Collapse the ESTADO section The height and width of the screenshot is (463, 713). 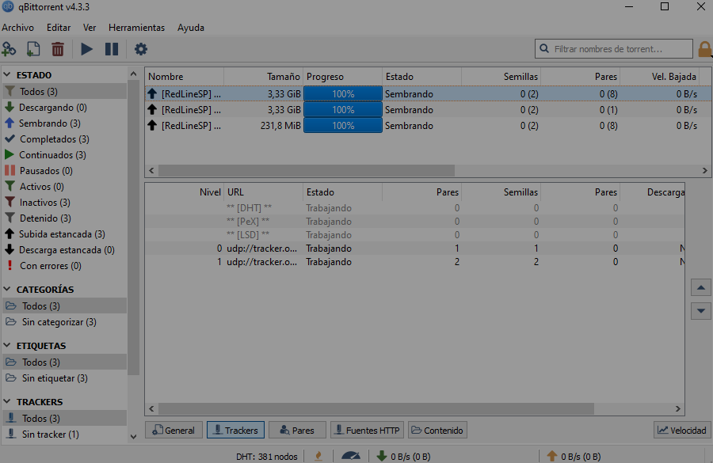tap(7, 74)
